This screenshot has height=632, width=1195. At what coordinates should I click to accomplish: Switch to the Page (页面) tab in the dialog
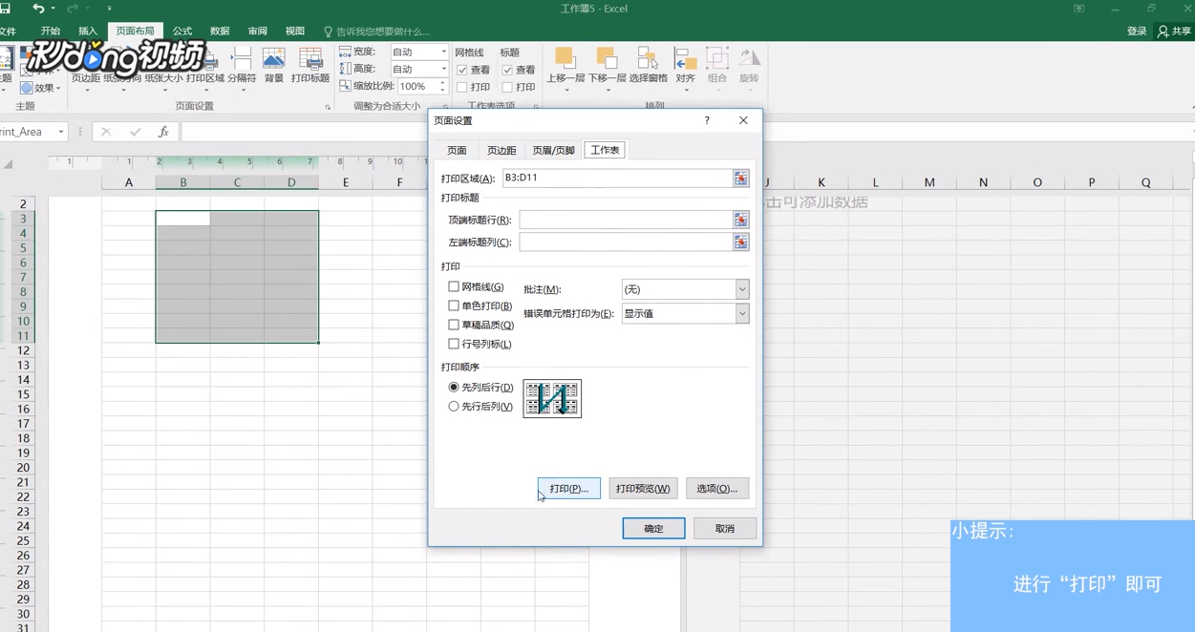click(x=457, y=151)
